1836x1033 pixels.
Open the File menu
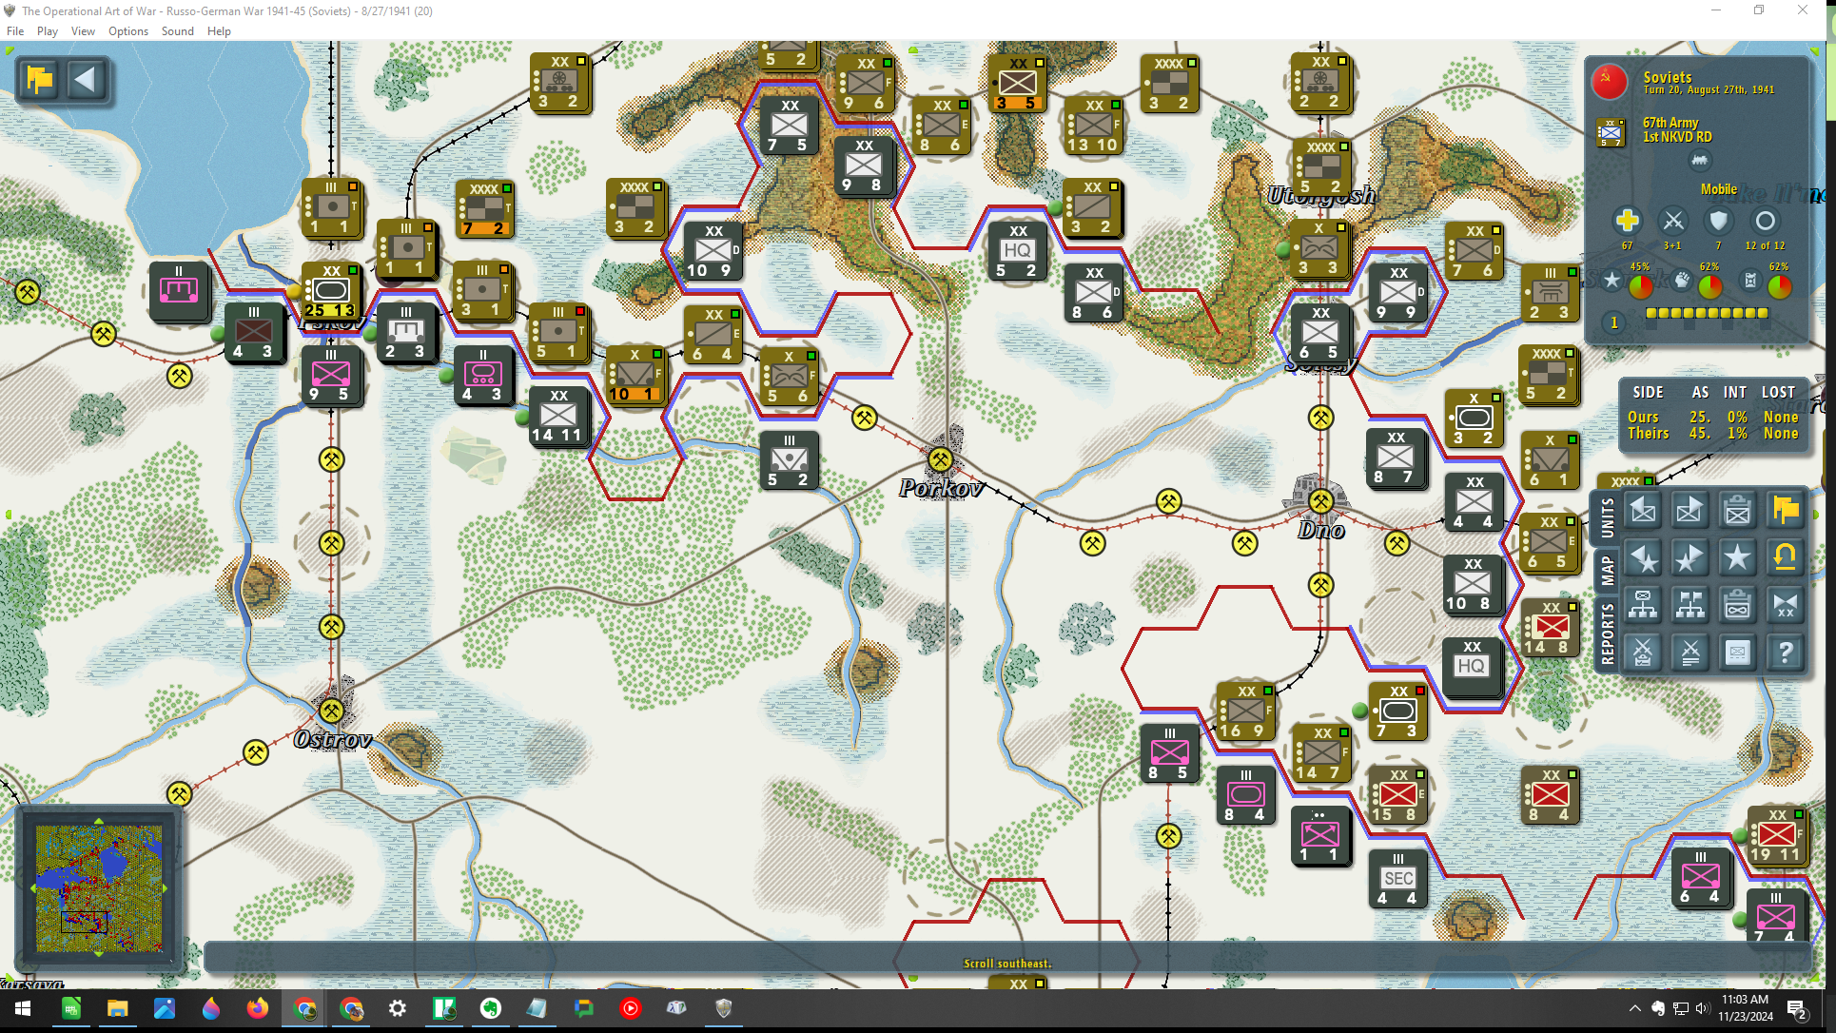tap(15, 31)
